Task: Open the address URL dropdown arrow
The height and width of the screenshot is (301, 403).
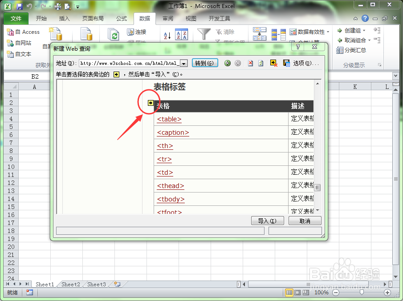Action: (x=184, y=64)
